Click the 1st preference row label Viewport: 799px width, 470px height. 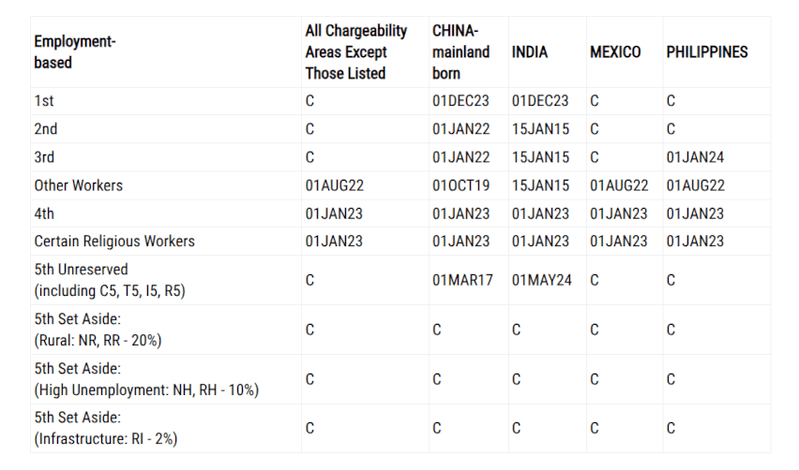pyautogui.click(x=44, y=101)
